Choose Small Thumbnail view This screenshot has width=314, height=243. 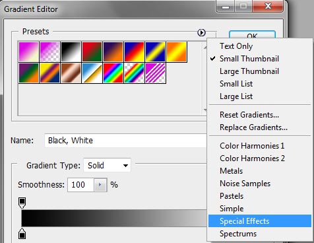[x=260, y=59]
